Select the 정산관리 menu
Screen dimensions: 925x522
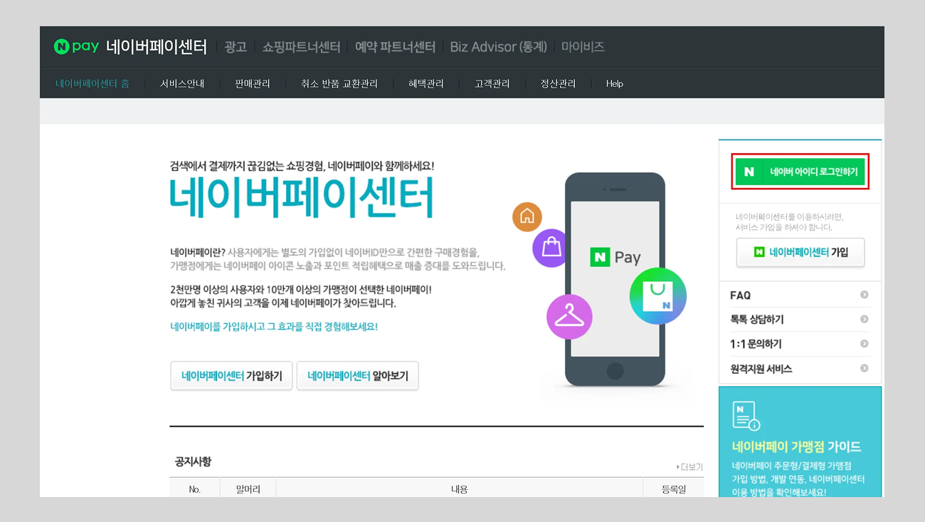(x=558, y=83)
